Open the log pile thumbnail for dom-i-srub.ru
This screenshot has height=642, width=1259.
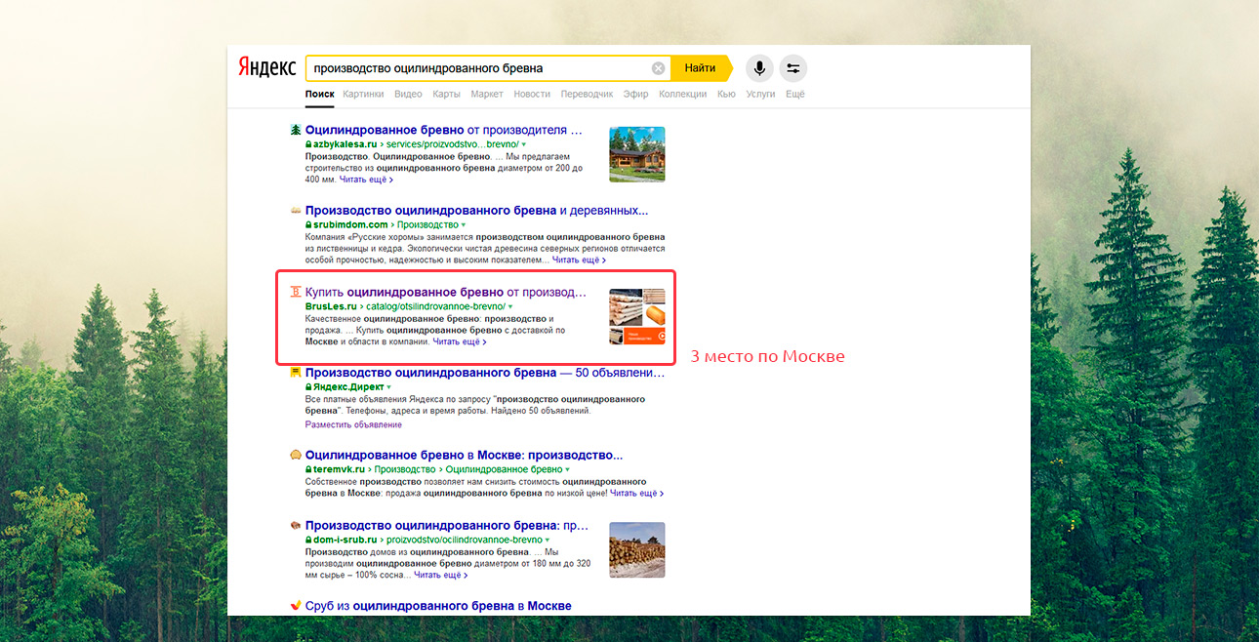tap(636, 550)
